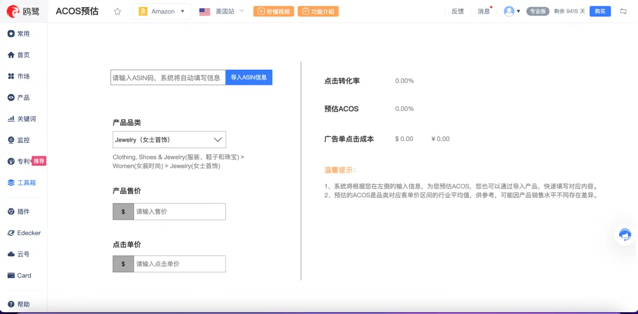This screenshot has width=638, height=314.
Task: Click the 反馈 link
Action: point(457,11)
